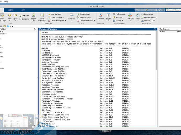Click the New Script icon
The height and width of the screenshot is (135, 181).
click(2, 15)
